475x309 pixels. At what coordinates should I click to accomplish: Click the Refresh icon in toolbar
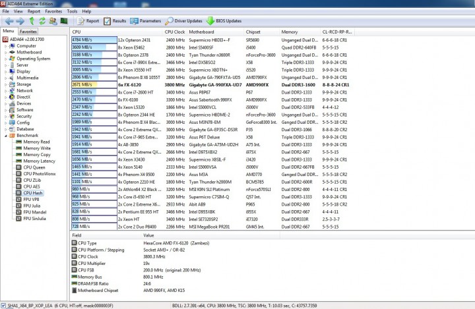point(42,21)
